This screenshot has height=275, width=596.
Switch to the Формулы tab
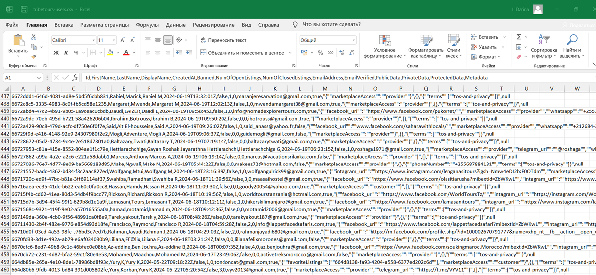click(148, 24)
